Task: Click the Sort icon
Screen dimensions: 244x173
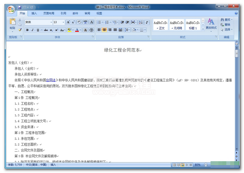Action: pos(141,22)
